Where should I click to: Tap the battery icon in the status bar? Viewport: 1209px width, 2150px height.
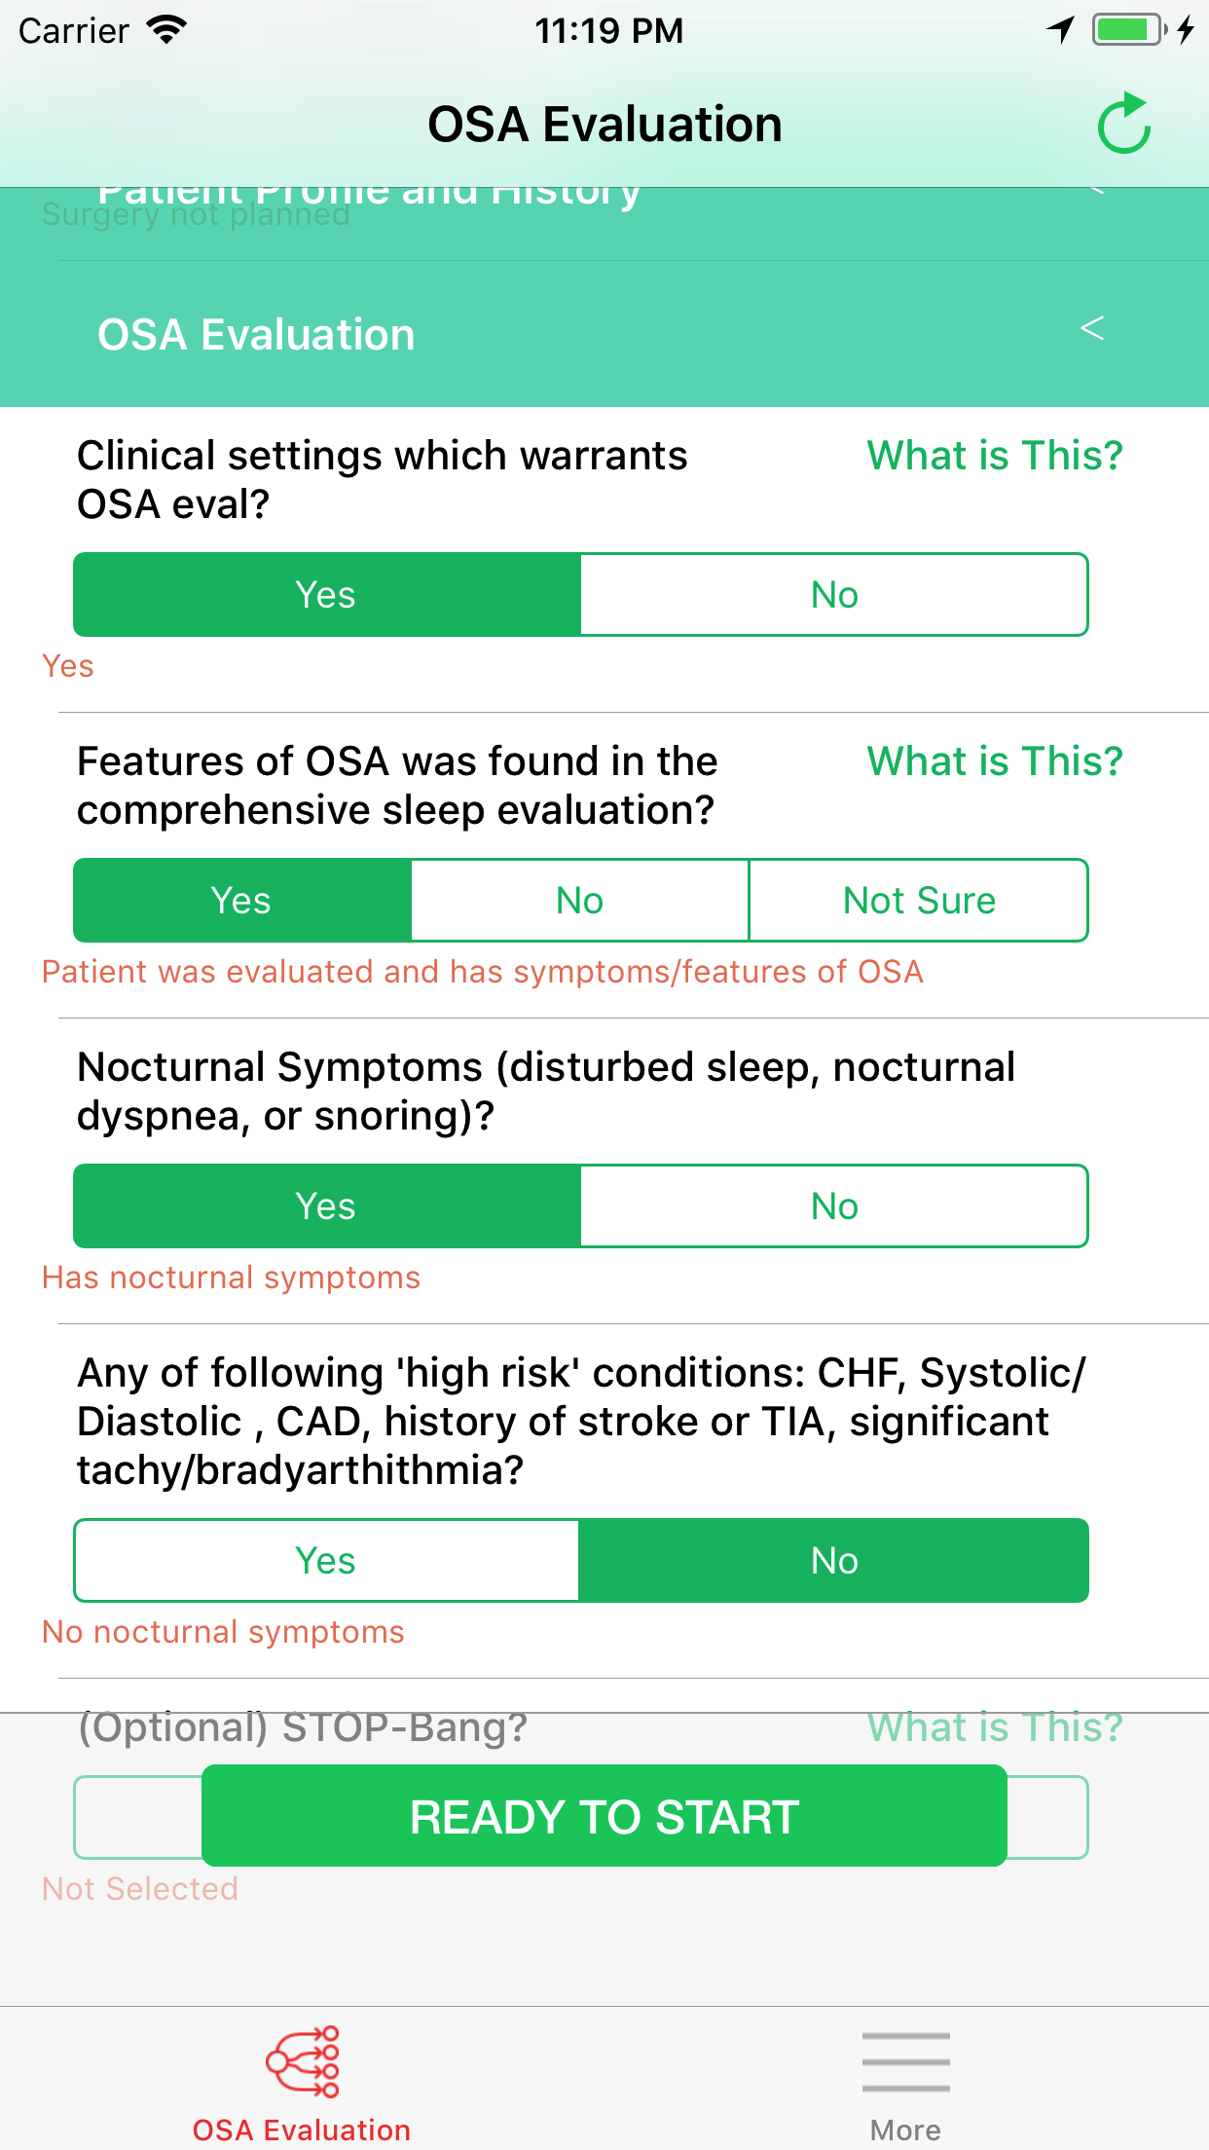(1129, 30)
